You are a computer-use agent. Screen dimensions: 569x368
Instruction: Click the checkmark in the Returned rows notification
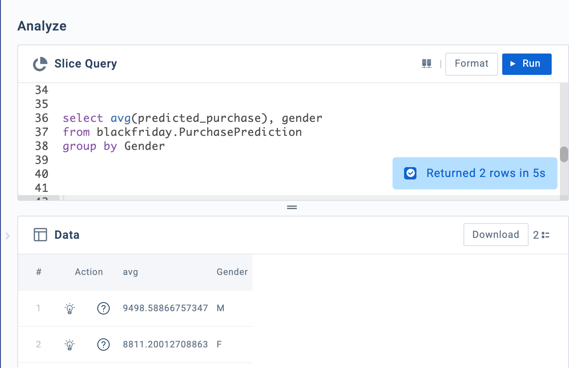coord(411,173)
